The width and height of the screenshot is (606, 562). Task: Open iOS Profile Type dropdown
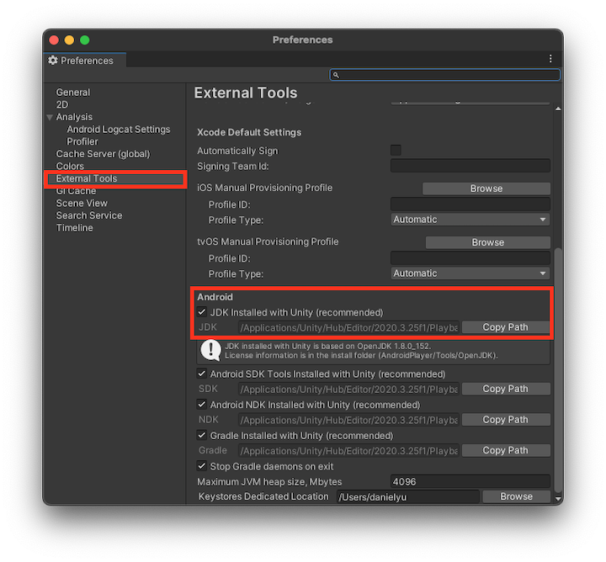click(x=470, y=220)
